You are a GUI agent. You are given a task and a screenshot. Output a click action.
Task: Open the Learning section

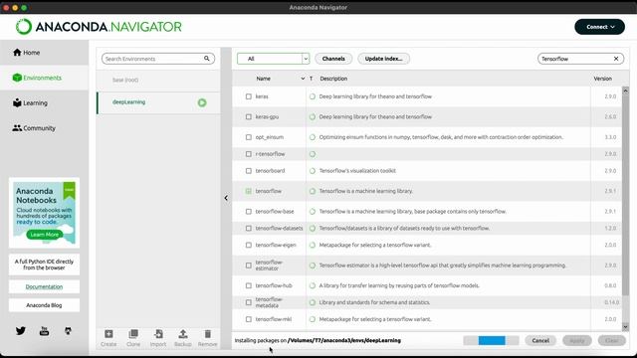click(x=30, y=102)
